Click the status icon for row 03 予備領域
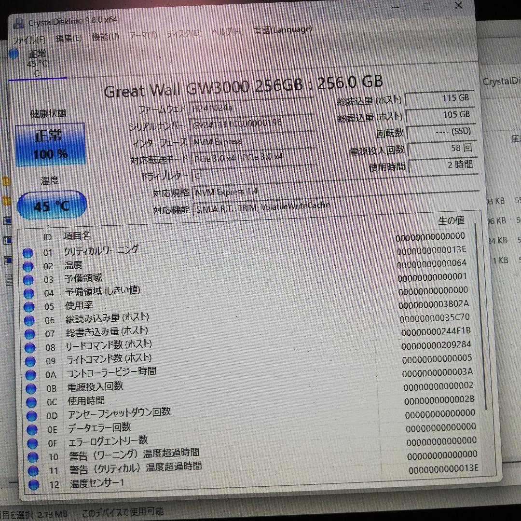 [28, 280]
